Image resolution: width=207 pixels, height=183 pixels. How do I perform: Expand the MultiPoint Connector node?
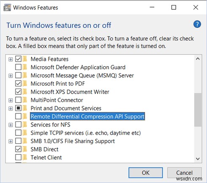(x=11, y=100)
